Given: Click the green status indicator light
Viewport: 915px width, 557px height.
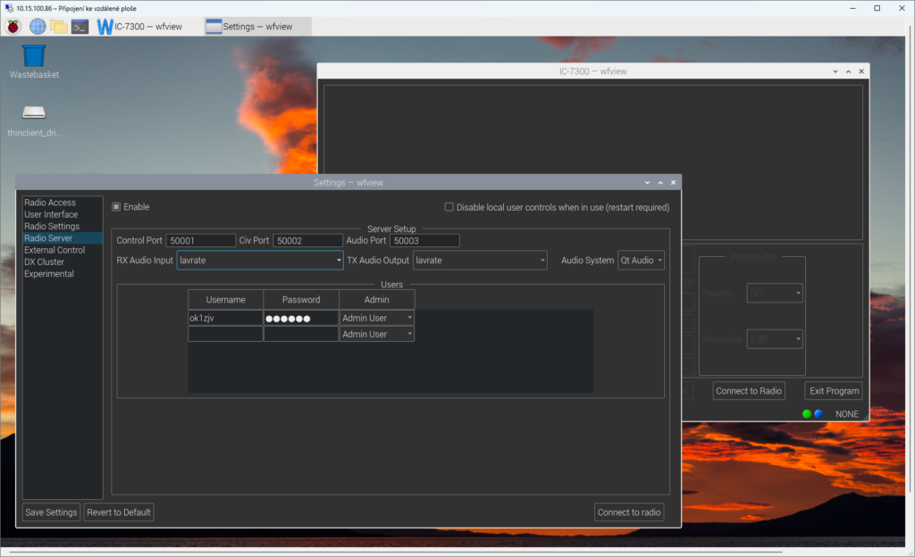Looking at the screenshot, I should (x=806, y=414).
